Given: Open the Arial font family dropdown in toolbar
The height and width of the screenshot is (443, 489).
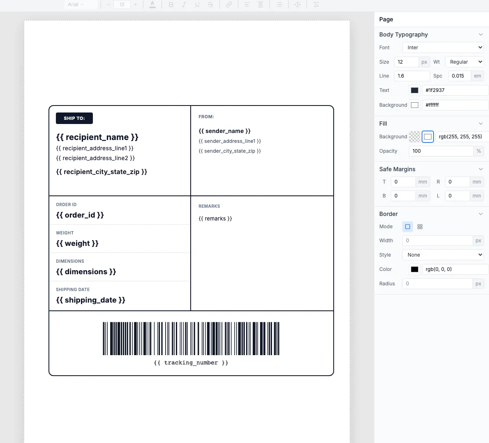Looking at the screenshot, I should [x=76, y=5].
